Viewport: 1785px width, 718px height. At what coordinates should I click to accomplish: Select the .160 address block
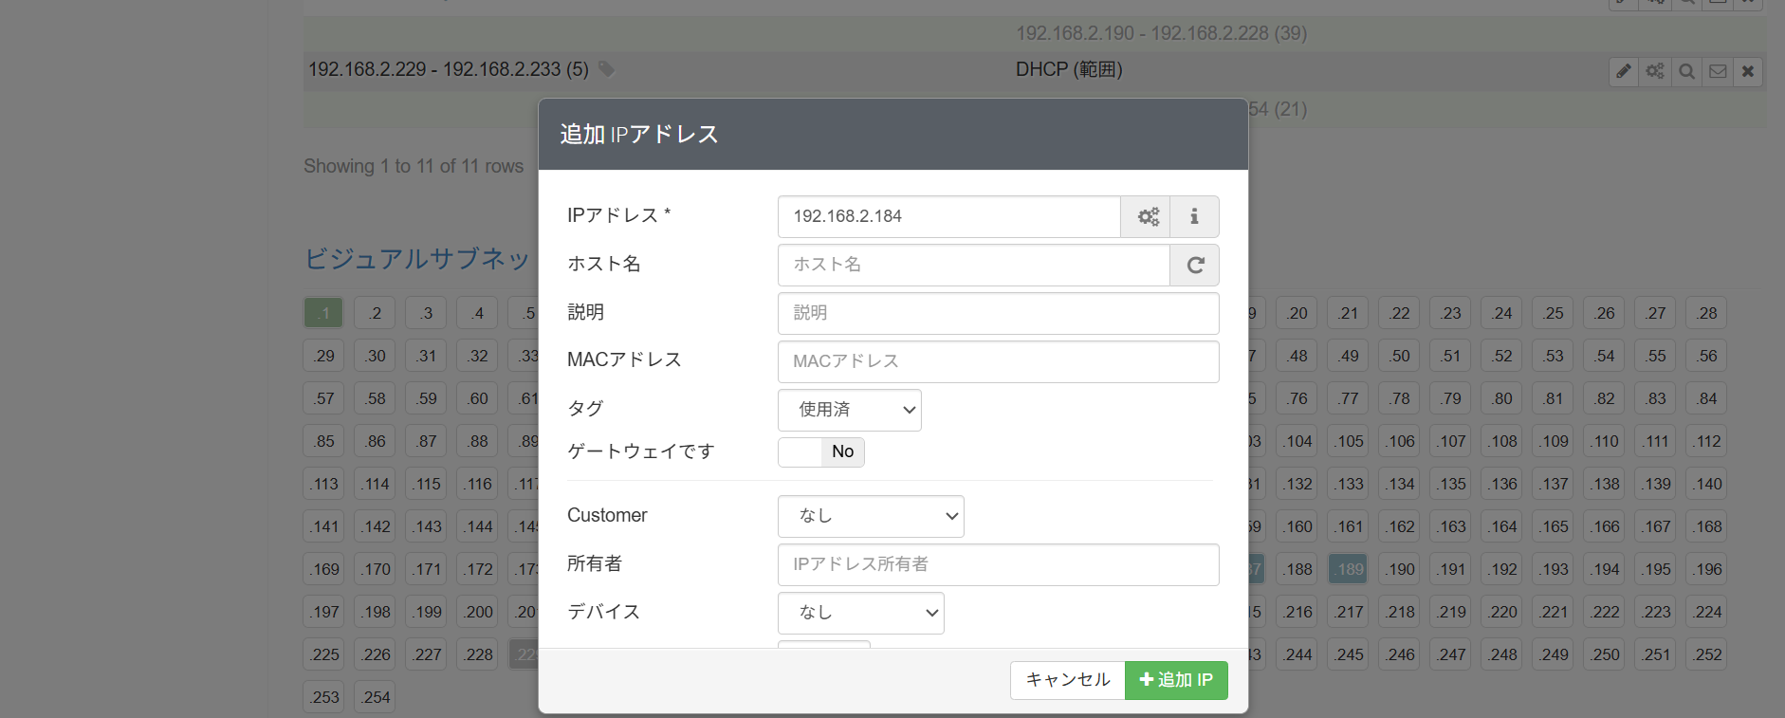pos(1297,526)
